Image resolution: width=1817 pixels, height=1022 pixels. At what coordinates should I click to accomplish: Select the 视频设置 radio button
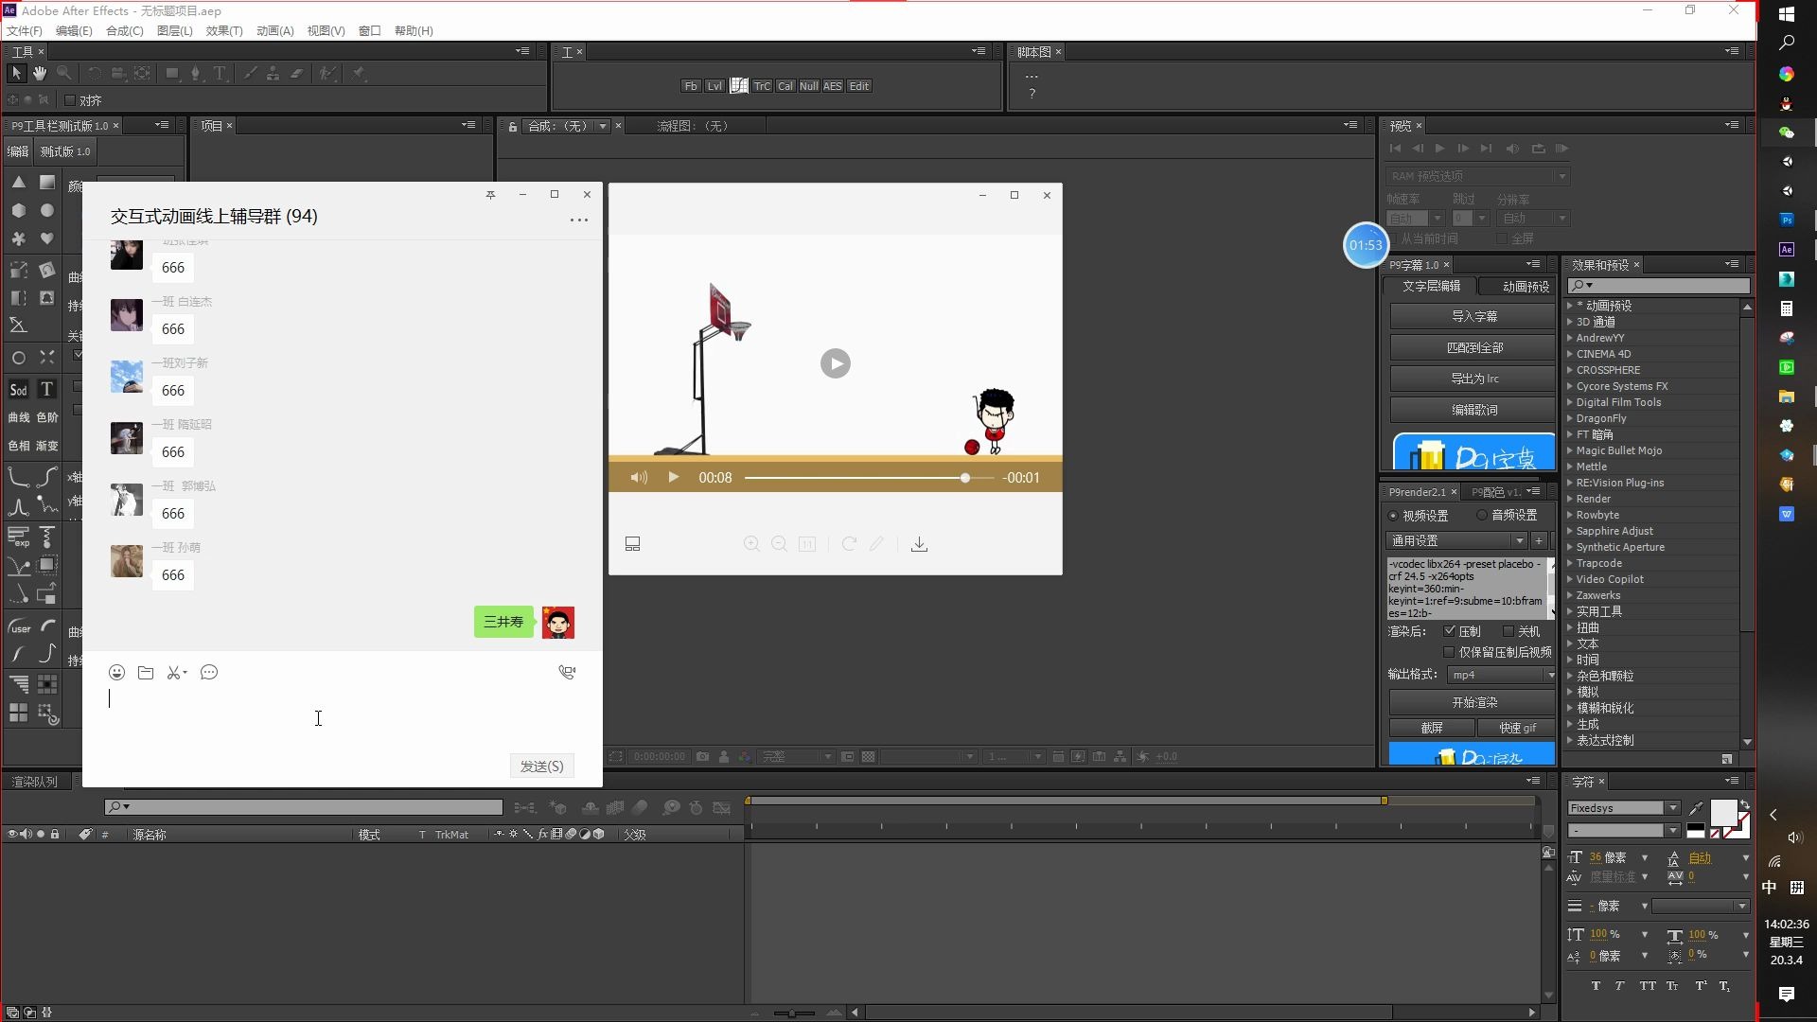(1393, 516)
